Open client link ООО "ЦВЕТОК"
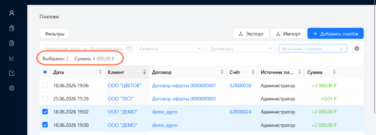 [124, 85]
